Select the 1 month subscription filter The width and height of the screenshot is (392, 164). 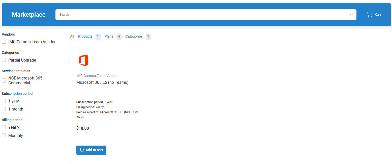4,109
